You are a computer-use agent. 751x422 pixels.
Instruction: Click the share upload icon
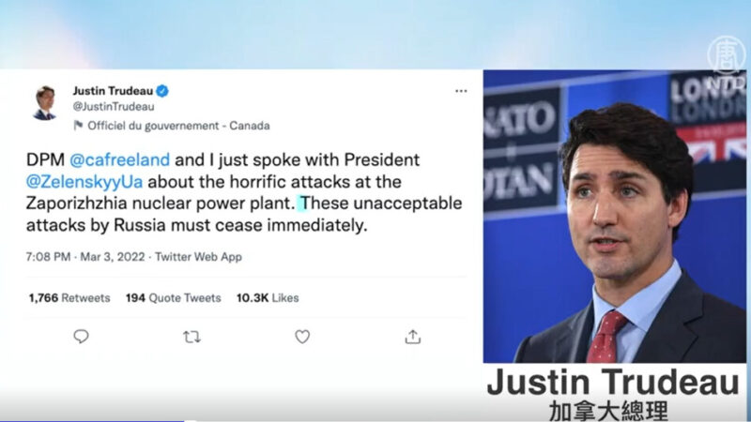(412, 337)
